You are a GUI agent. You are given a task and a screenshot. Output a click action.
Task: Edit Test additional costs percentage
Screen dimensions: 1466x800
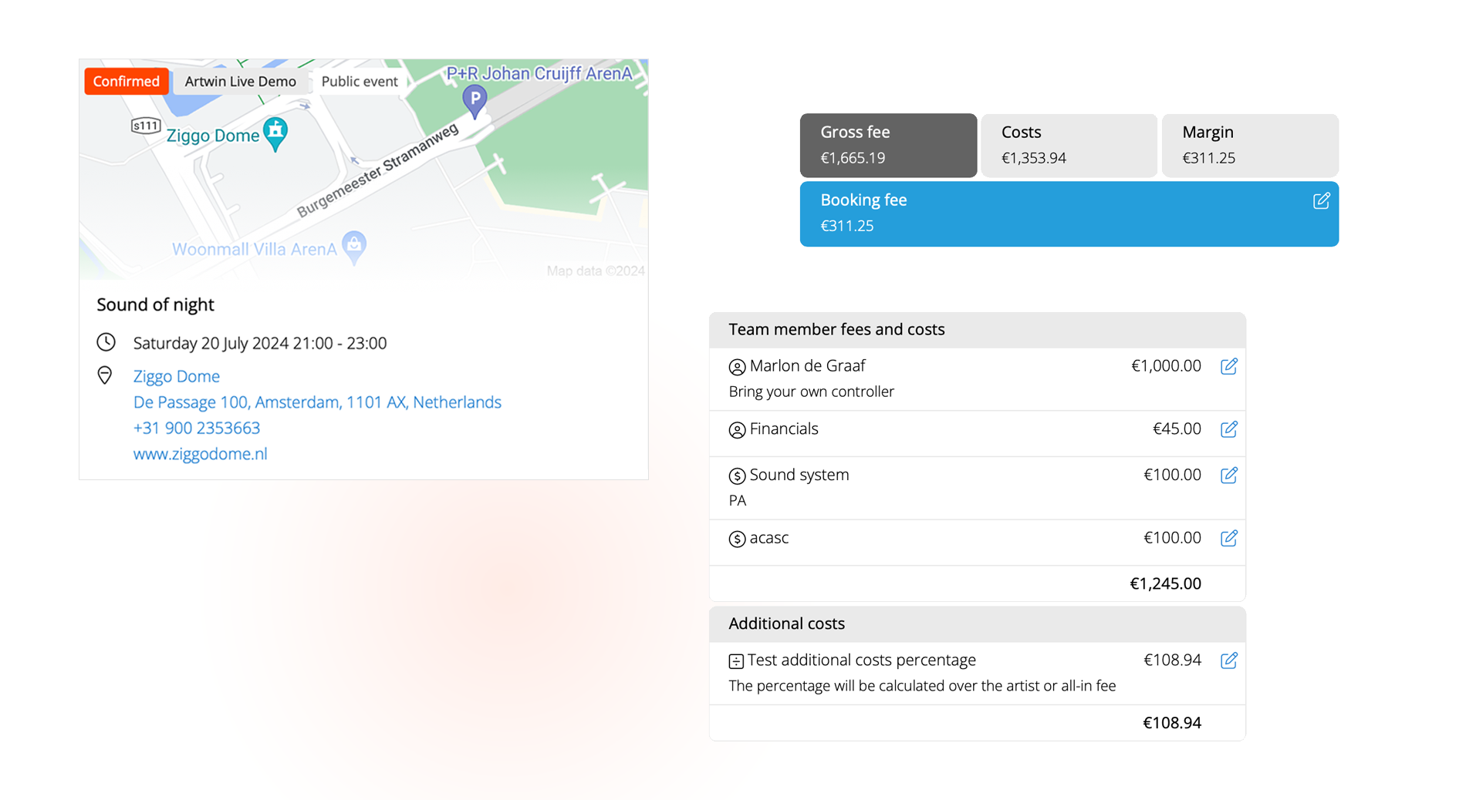coord(1229,661)
